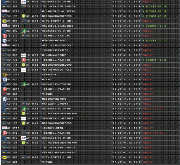180x165 pixels.
Task: Click codeshare flight 9U 9270
Action: (32, 36)
